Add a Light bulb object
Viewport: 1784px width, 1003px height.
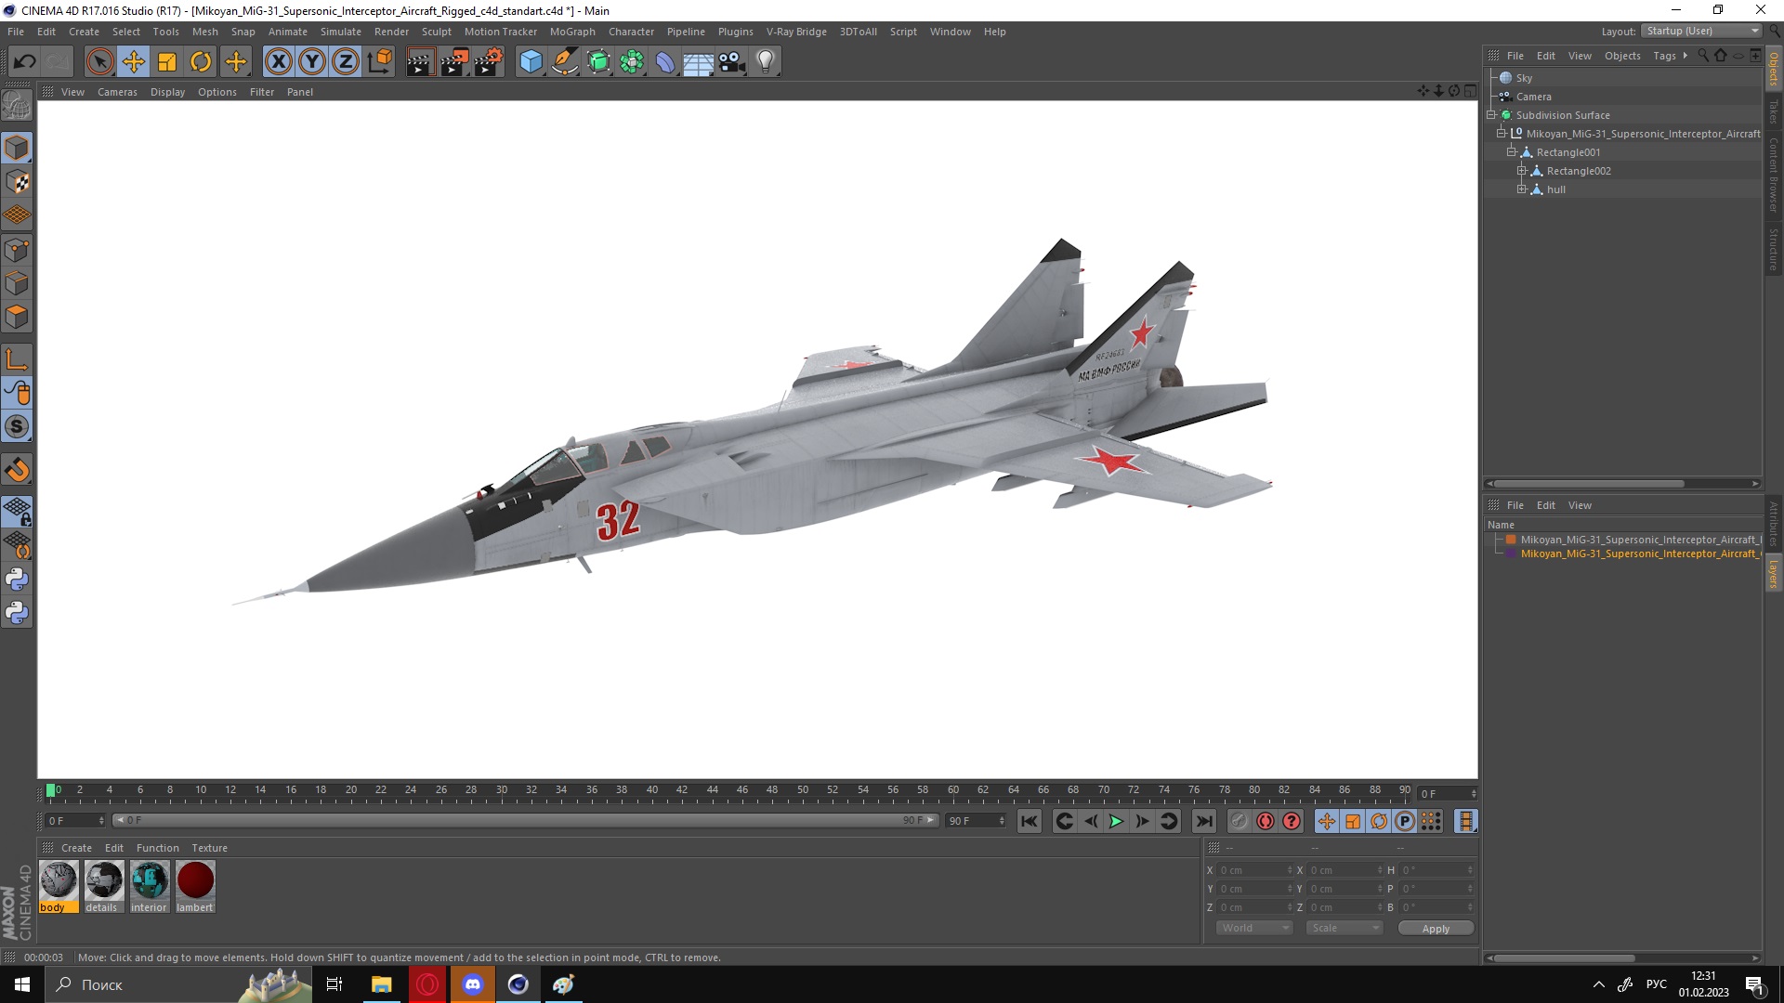[766, 62]
